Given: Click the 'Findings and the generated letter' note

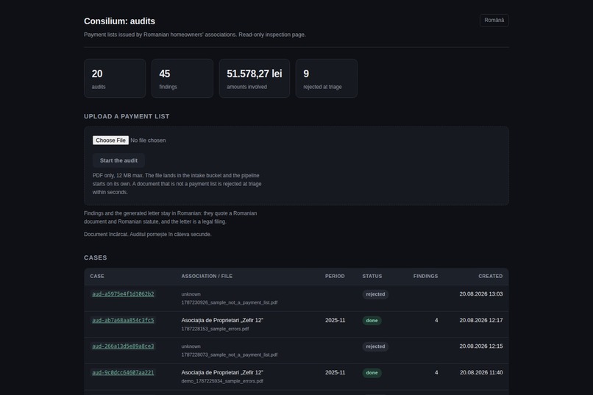Looking at the screenshot, I should click(x=170, y=217).
